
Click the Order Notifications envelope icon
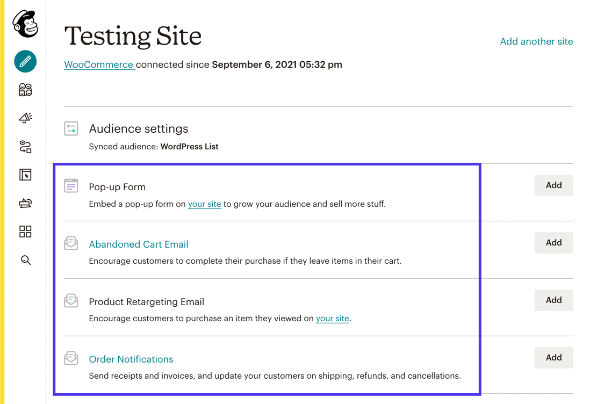[x=70, y=357]
